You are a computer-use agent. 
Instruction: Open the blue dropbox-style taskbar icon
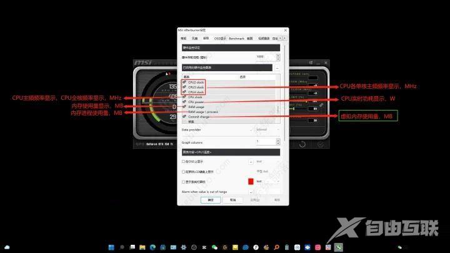pos(307,247)
